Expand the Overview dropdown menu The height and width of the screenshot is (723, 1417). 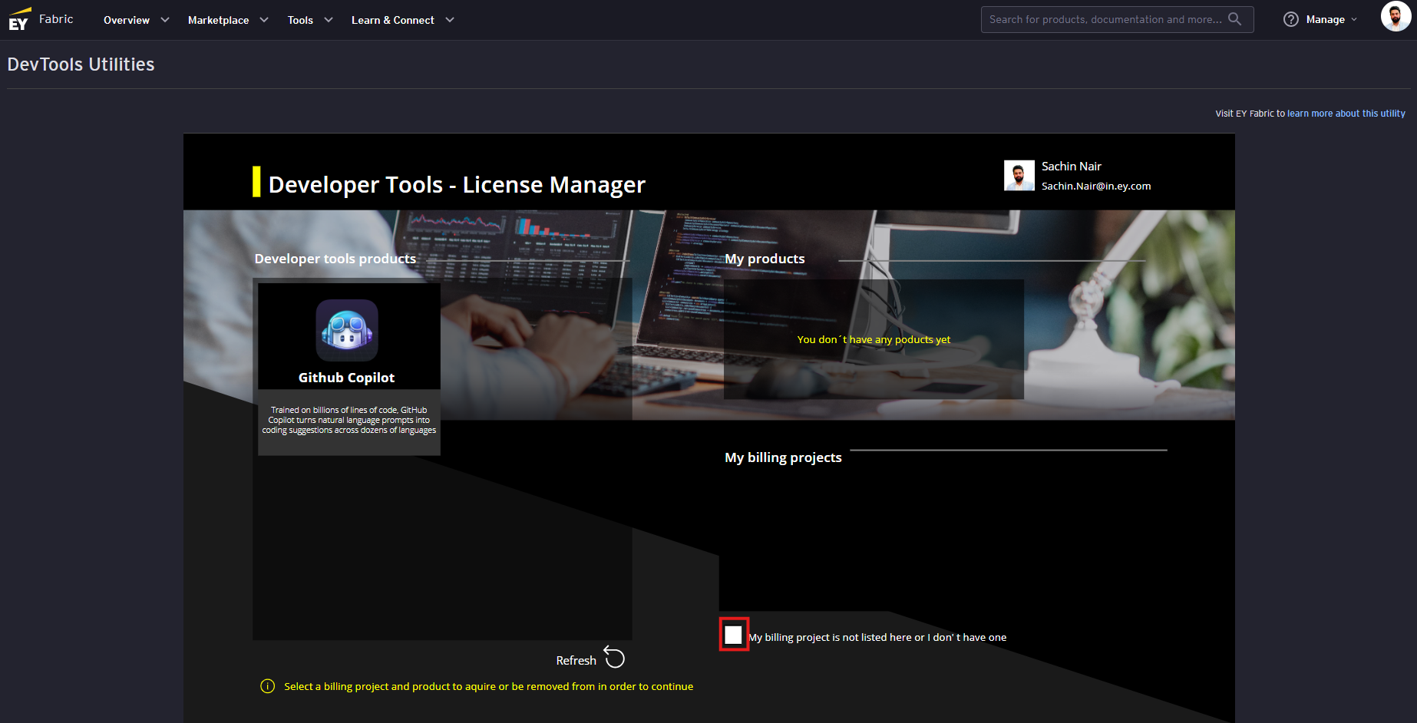pos(136,20)
